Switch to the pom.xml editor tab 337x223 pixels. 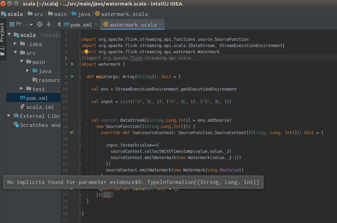(x=81, y=25)
